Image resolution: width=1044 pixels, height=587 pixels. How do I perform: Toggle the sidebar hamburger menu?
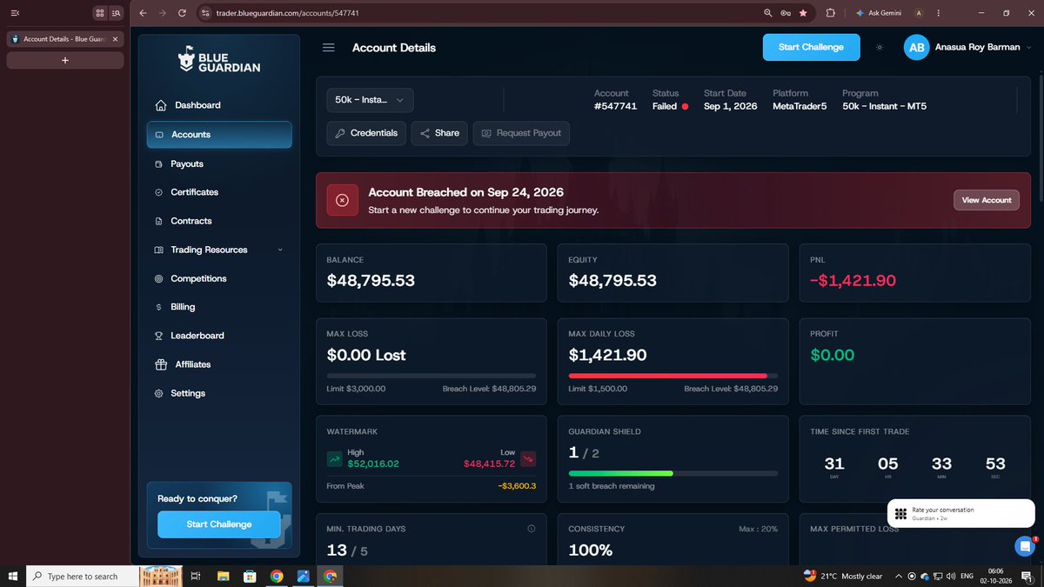tap(329, 47)
